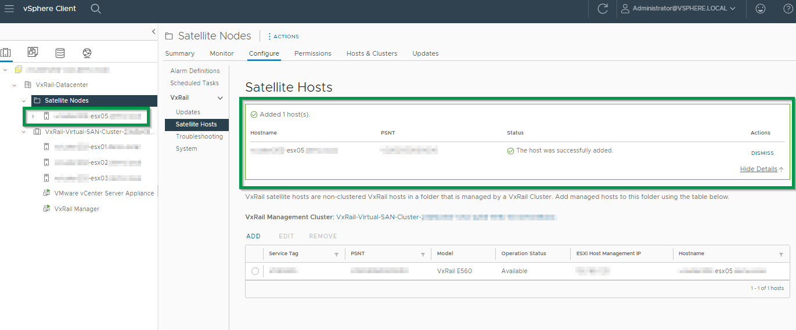Filter the PSNT column

[x=423, y=254]
